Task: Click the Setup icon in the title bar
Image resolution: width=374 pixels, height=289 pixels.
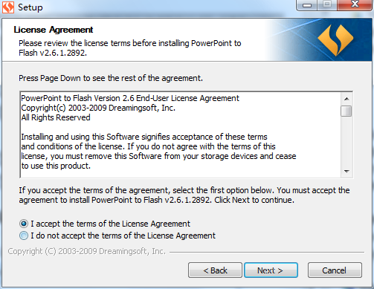Action: pos(8,7)
